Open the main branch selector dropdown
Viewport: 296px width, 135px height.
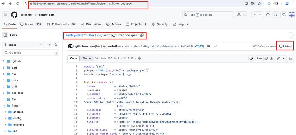click(23, 45)
